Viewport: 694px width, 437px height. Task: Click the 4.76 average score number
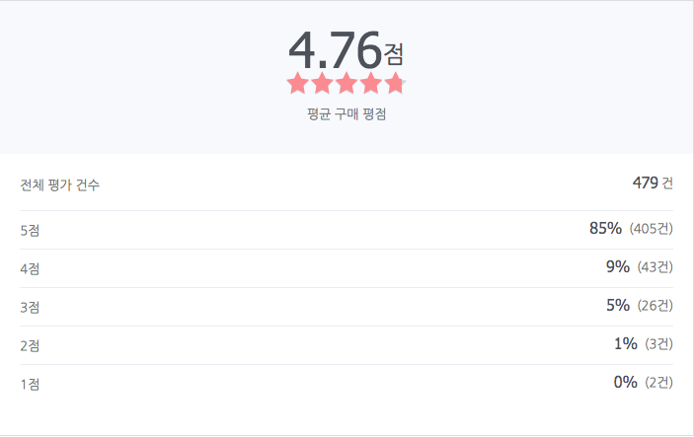[335, 50]
